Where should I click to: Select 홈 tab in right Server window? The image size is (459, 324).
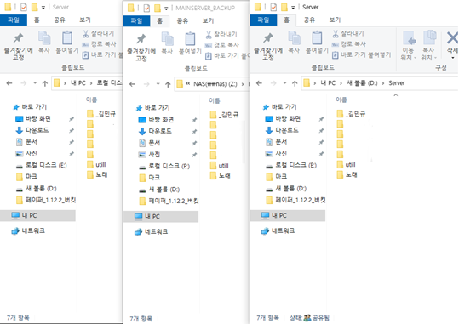286,20
